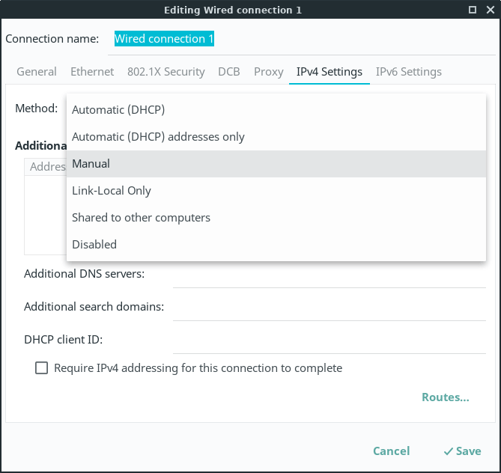Image resolution: width=501 pixels, height=473 pixels.
Task: Save the wired connection settings
Action: coord(462,451)
